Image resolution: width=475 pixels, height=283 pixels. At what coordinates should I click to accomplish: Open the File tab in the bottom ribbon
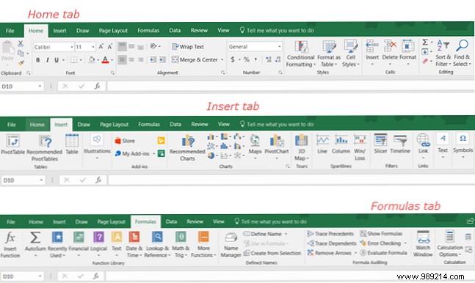(10, 222)
